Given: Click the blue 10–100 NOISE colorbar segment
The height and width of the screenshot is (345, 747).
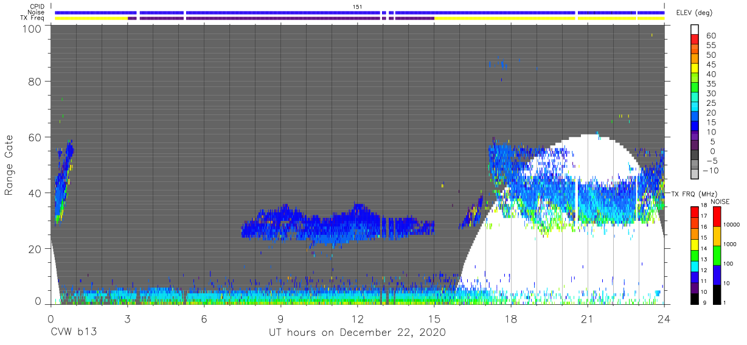Looking at the screenshot, I should pyautogui.click(x=718, y=274).
